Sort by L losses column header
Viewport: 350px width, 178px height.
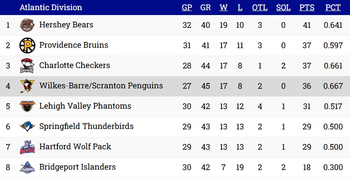click(240, 8)
